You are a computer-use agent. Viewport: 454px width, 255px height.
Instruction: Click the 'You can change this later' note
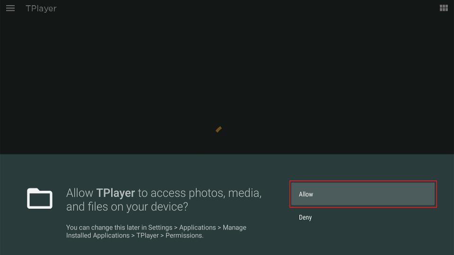point(156,231)
